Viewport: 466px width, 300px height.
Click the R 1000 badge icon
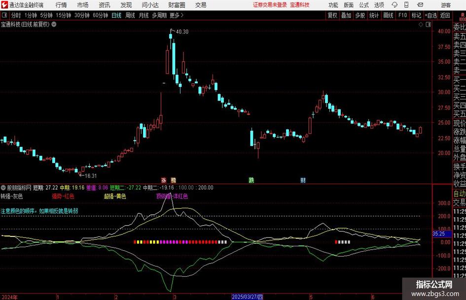463,17
